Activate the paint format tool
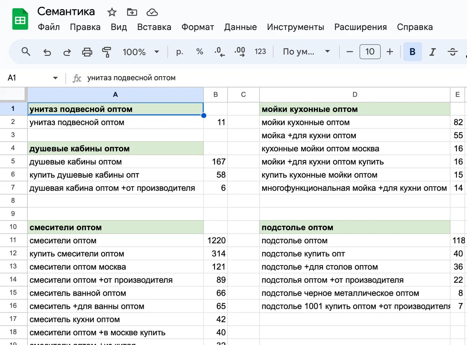467x345 pixels. (x=107, y=52)
